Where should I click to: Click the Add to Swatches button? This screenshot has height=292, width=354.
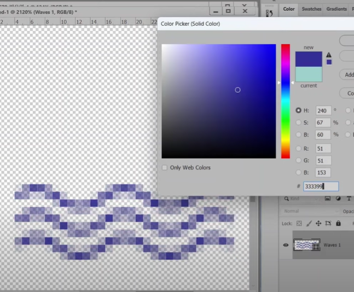click(347, 75)
